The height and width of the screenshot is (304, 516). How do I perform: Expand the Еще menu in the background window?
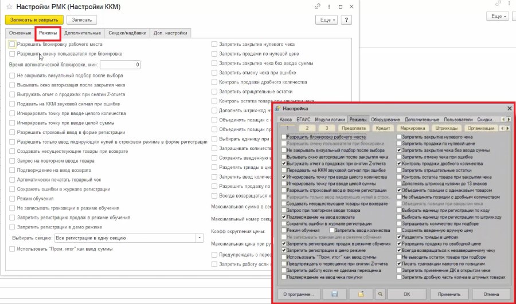click(497, 16)
